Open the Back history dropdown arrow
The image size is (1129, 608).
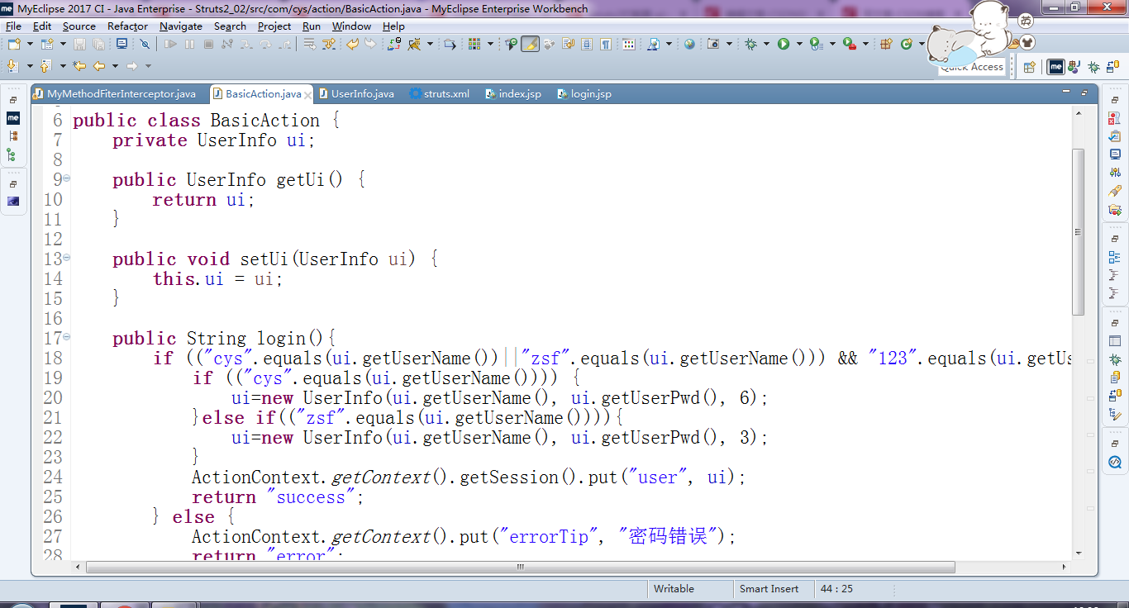[x=115, y=65]
